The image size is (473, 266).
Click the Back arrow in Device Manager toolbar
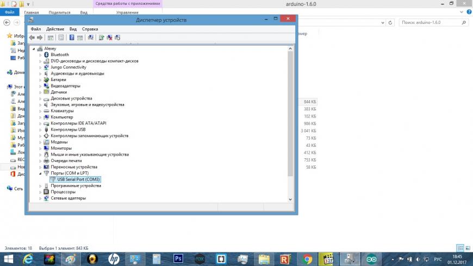pos(32,38)
